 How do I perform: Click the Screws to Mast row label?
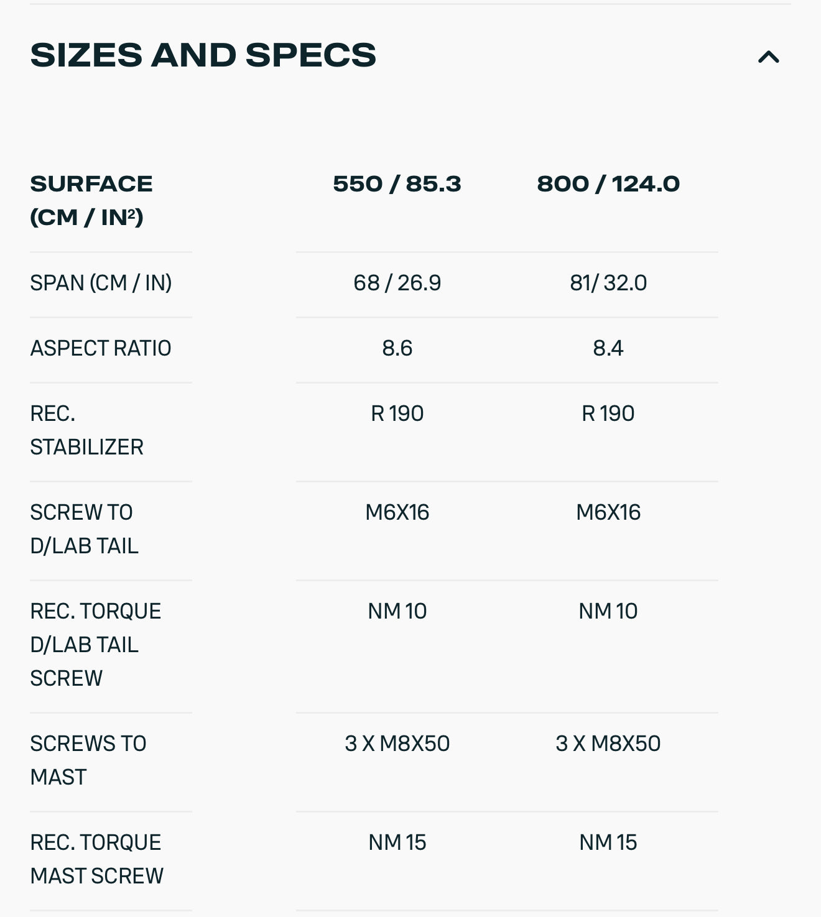click(x=88, y=760)
